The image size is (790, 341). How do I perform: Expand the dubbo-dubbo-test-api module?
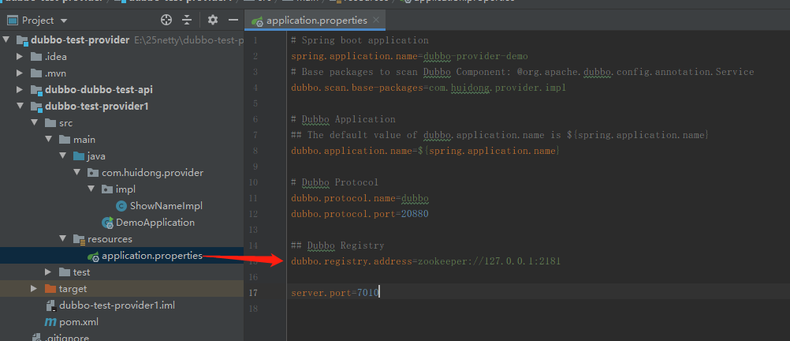[x=20, y=90]
